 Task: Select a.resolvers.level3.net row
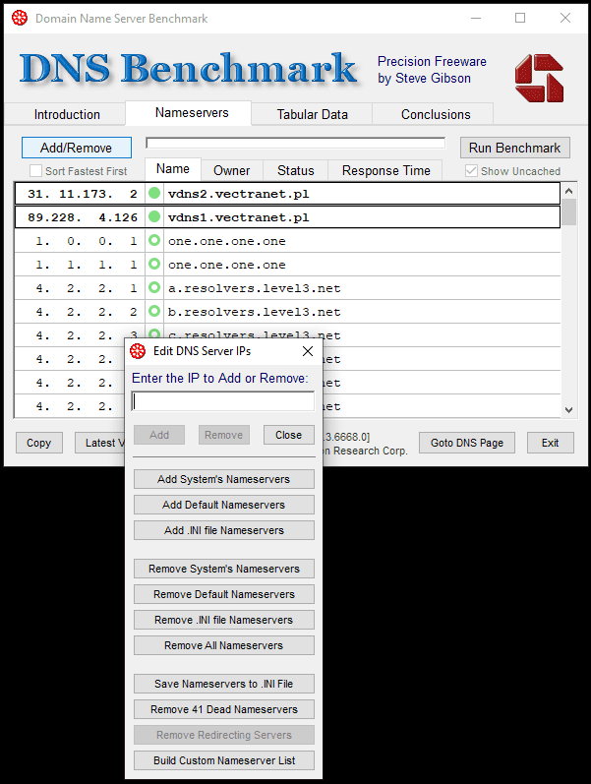287,287
